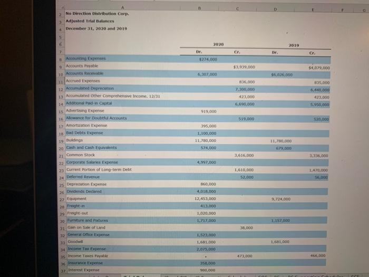Select the 9,724,000 Equipment 2019 debit
The width and height of the screenshot is (369, 277).
(x=281, y=199)
